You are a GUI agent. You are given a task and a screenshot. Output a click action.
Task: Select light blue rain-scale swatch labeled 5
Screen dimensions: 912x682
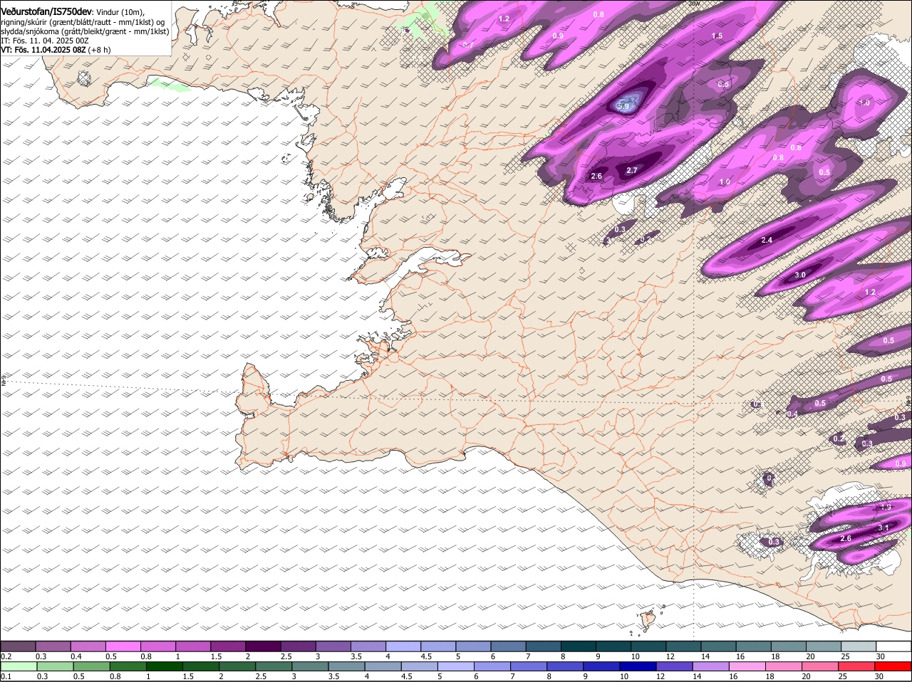coord(456,666)
